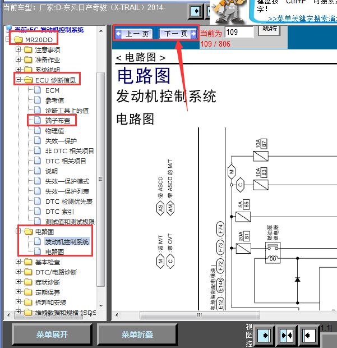Go to next page with 下一页 button

coord(178,34)
